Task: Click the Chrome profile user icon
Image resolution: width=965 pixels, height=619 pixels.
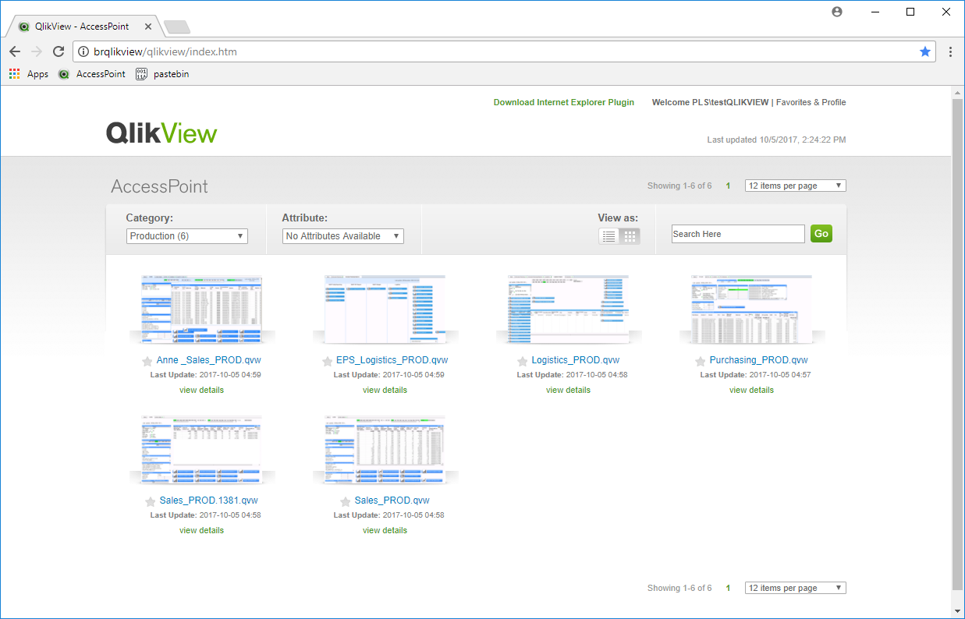Action: point(837,12)
